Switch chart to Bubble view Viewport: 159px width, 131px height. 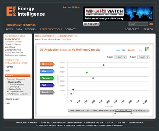(132, 50)
